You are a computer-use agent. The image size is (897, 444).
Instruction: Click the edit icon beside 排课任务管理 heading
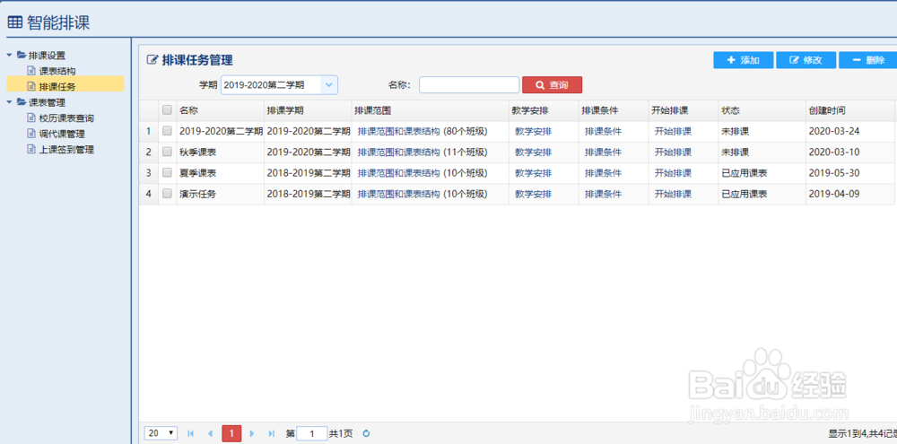[152, 60]
